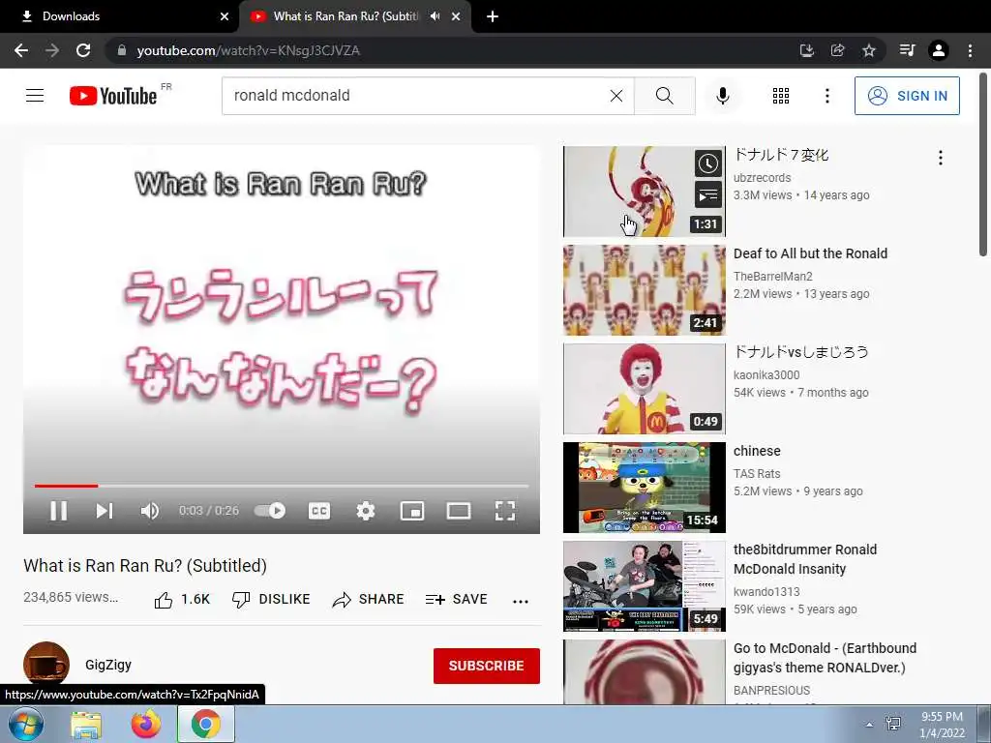The width and height of the screenshot is (991, 743).
Task: Open 'Go to McDonald' Earthbound video title
Action: (825, 658)
